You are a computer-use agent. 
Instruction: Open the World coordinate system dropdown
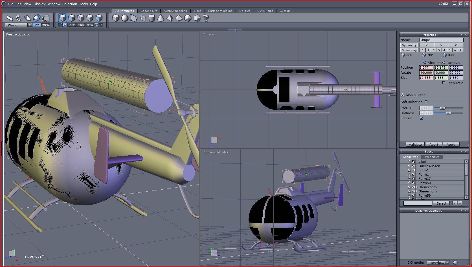pos(30,25)
